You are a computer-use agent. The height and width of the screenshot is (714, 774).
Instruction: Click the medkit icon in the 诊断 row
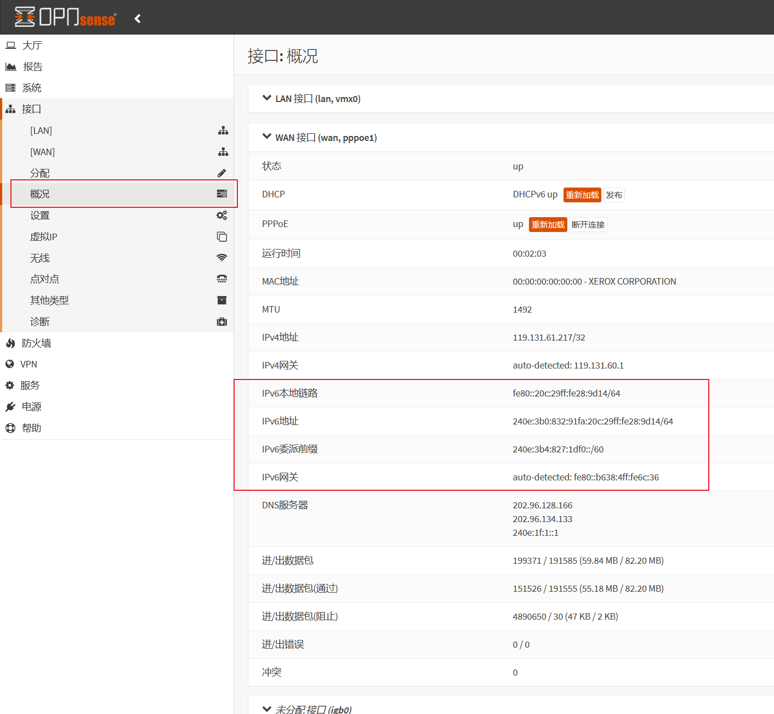pyautogui.click(x=222, y=322)
